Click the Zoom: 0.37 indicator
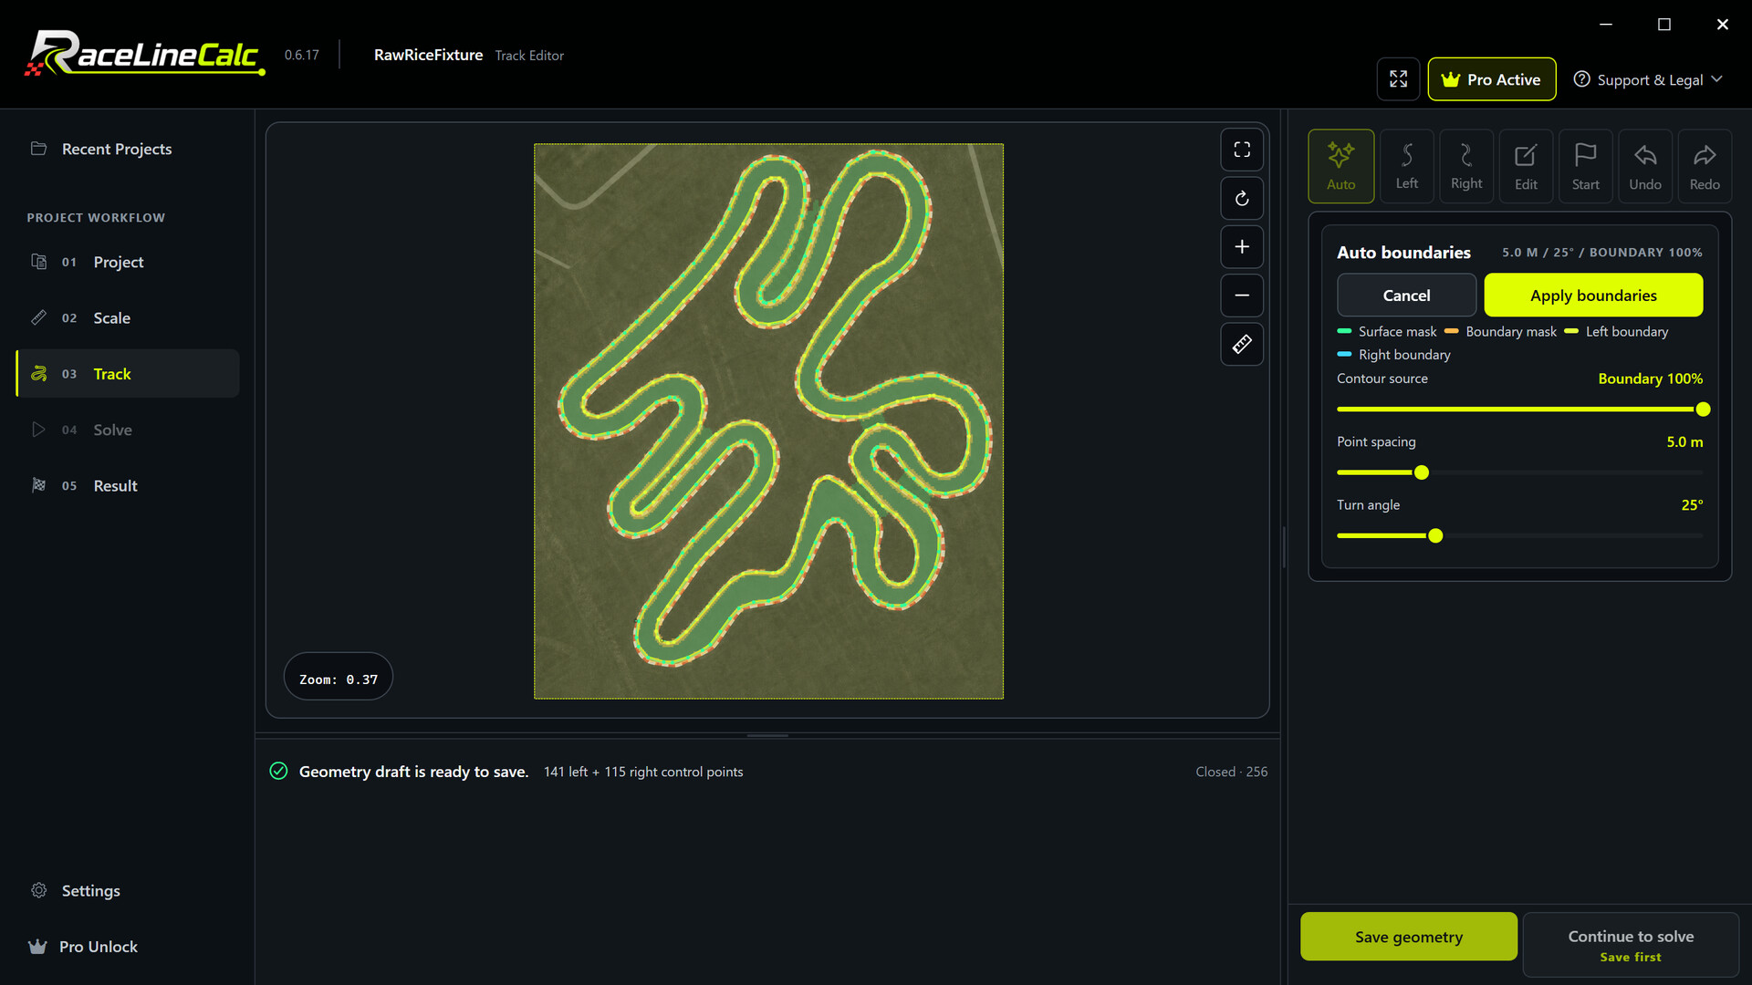Viewport: 1752px width, 985px height. pyautogui.click(x=338, y=679)
